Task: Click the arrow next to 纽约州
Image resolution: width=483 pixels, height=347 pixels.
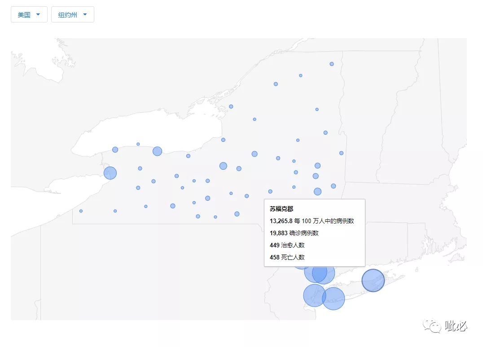Action: tap(85, 14)
